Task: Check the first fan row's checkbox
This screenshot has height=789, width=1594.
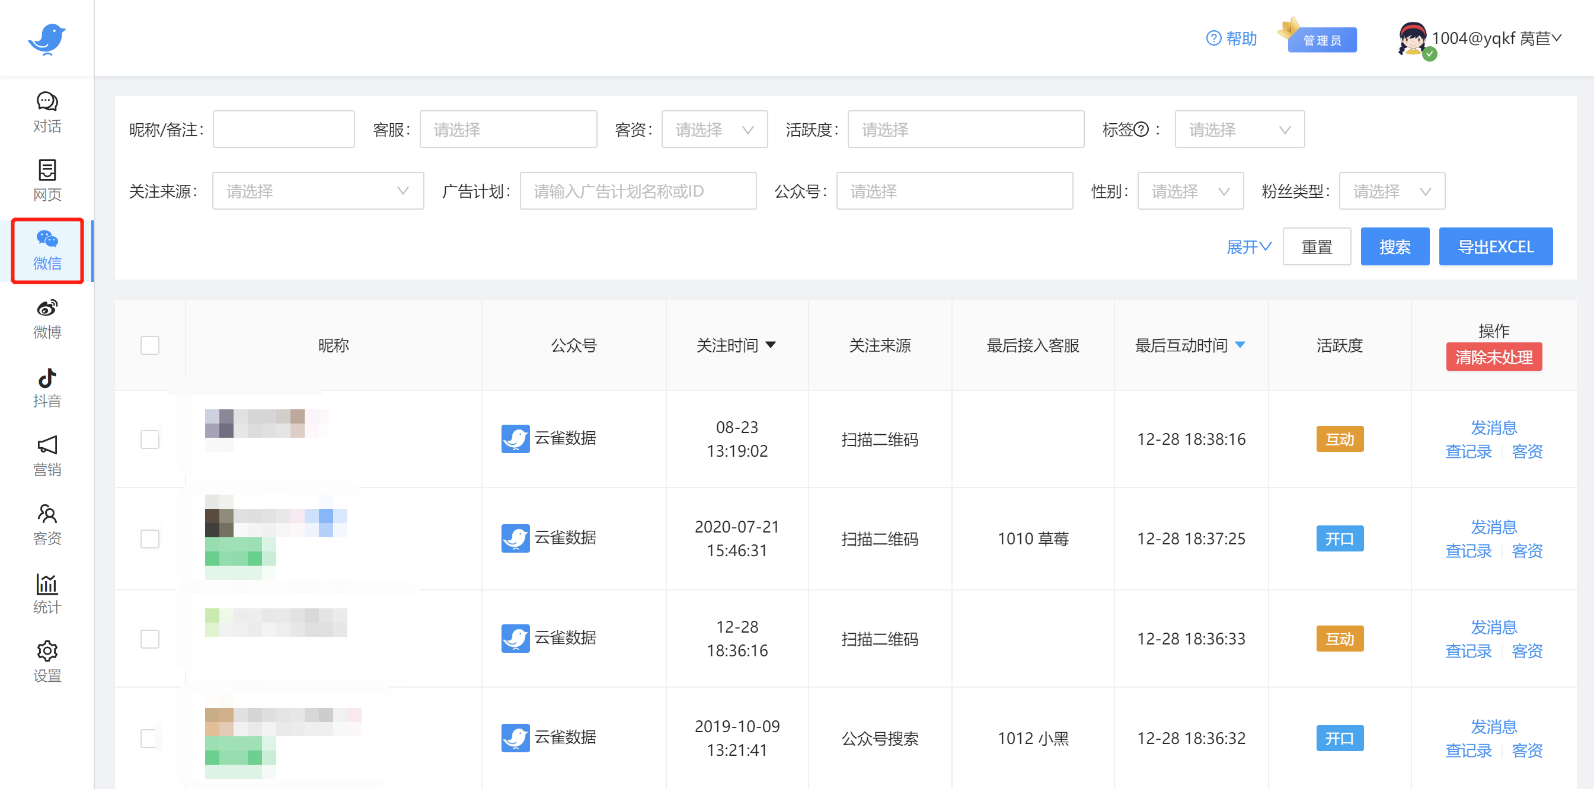Action: [150, 439]
